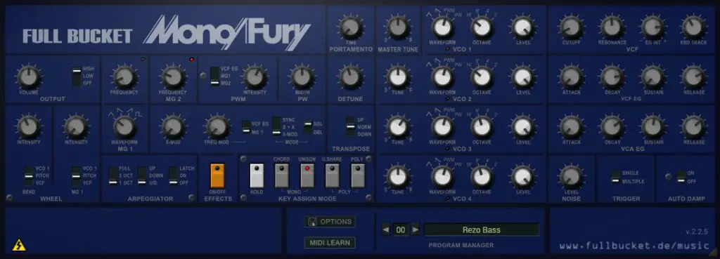Click the floppy disk Options icon
Screen dimensions: 720x259
312,222
